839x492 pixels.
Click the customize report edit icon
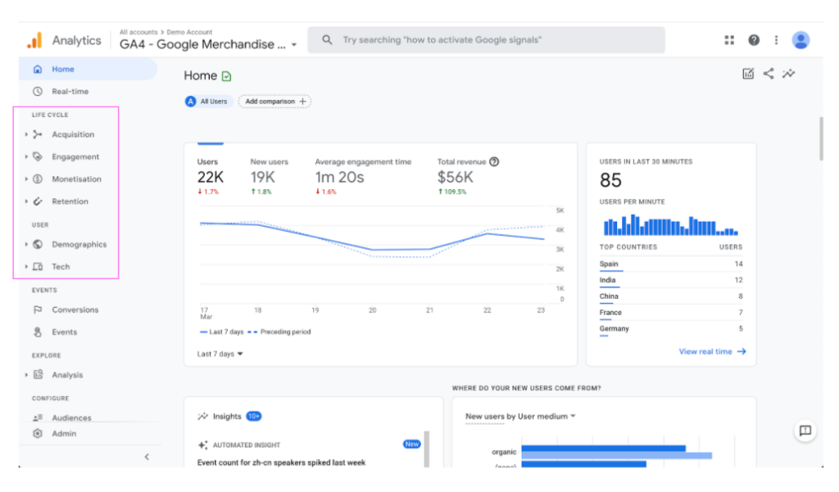748,74
